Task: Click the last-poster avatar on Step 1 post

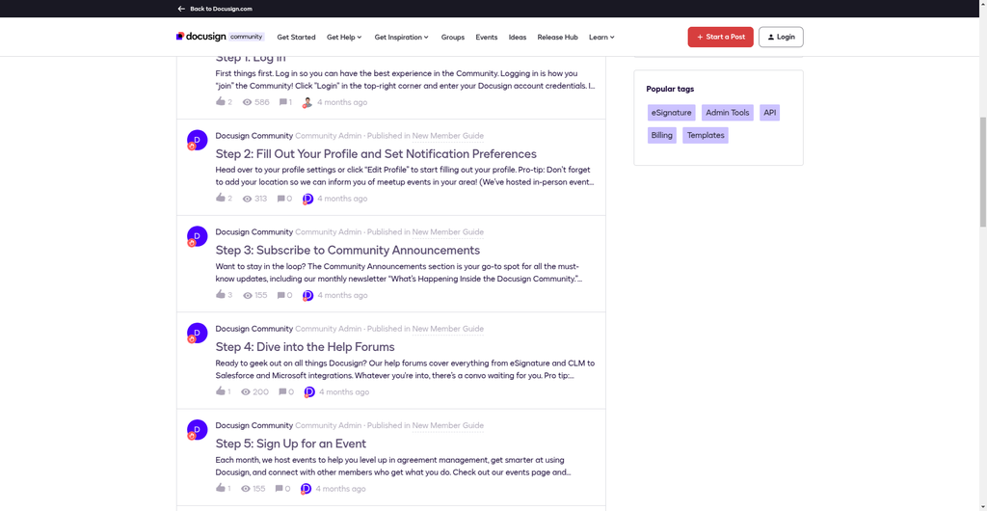Action: (x=307, y=102)
